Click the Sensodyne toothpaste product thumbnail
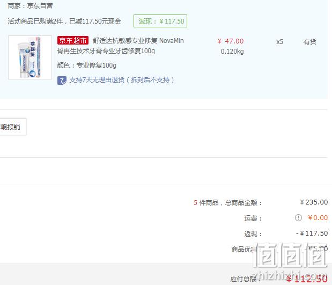Screen dimensions: 332x285 30,57
